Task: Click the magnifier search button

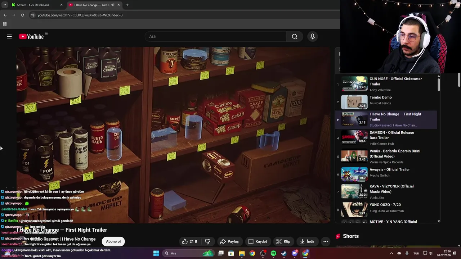Action: (295, 36)
